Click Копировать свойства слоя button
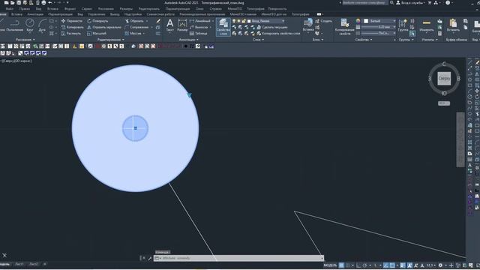The height and width of the screenshot is (270, 480). pos(278,33)
